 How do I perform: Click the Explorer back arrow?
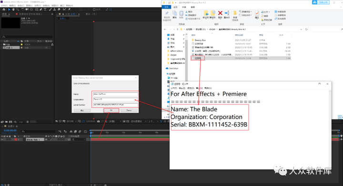165,29
